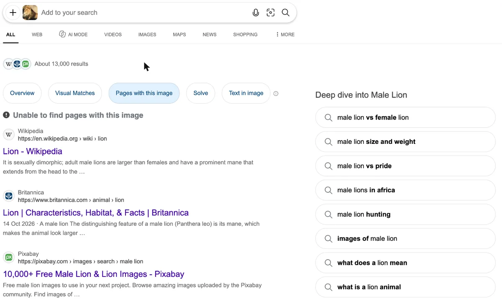Switch to the VIDEOS tab
502x307 pixels.
pos(113,35)
